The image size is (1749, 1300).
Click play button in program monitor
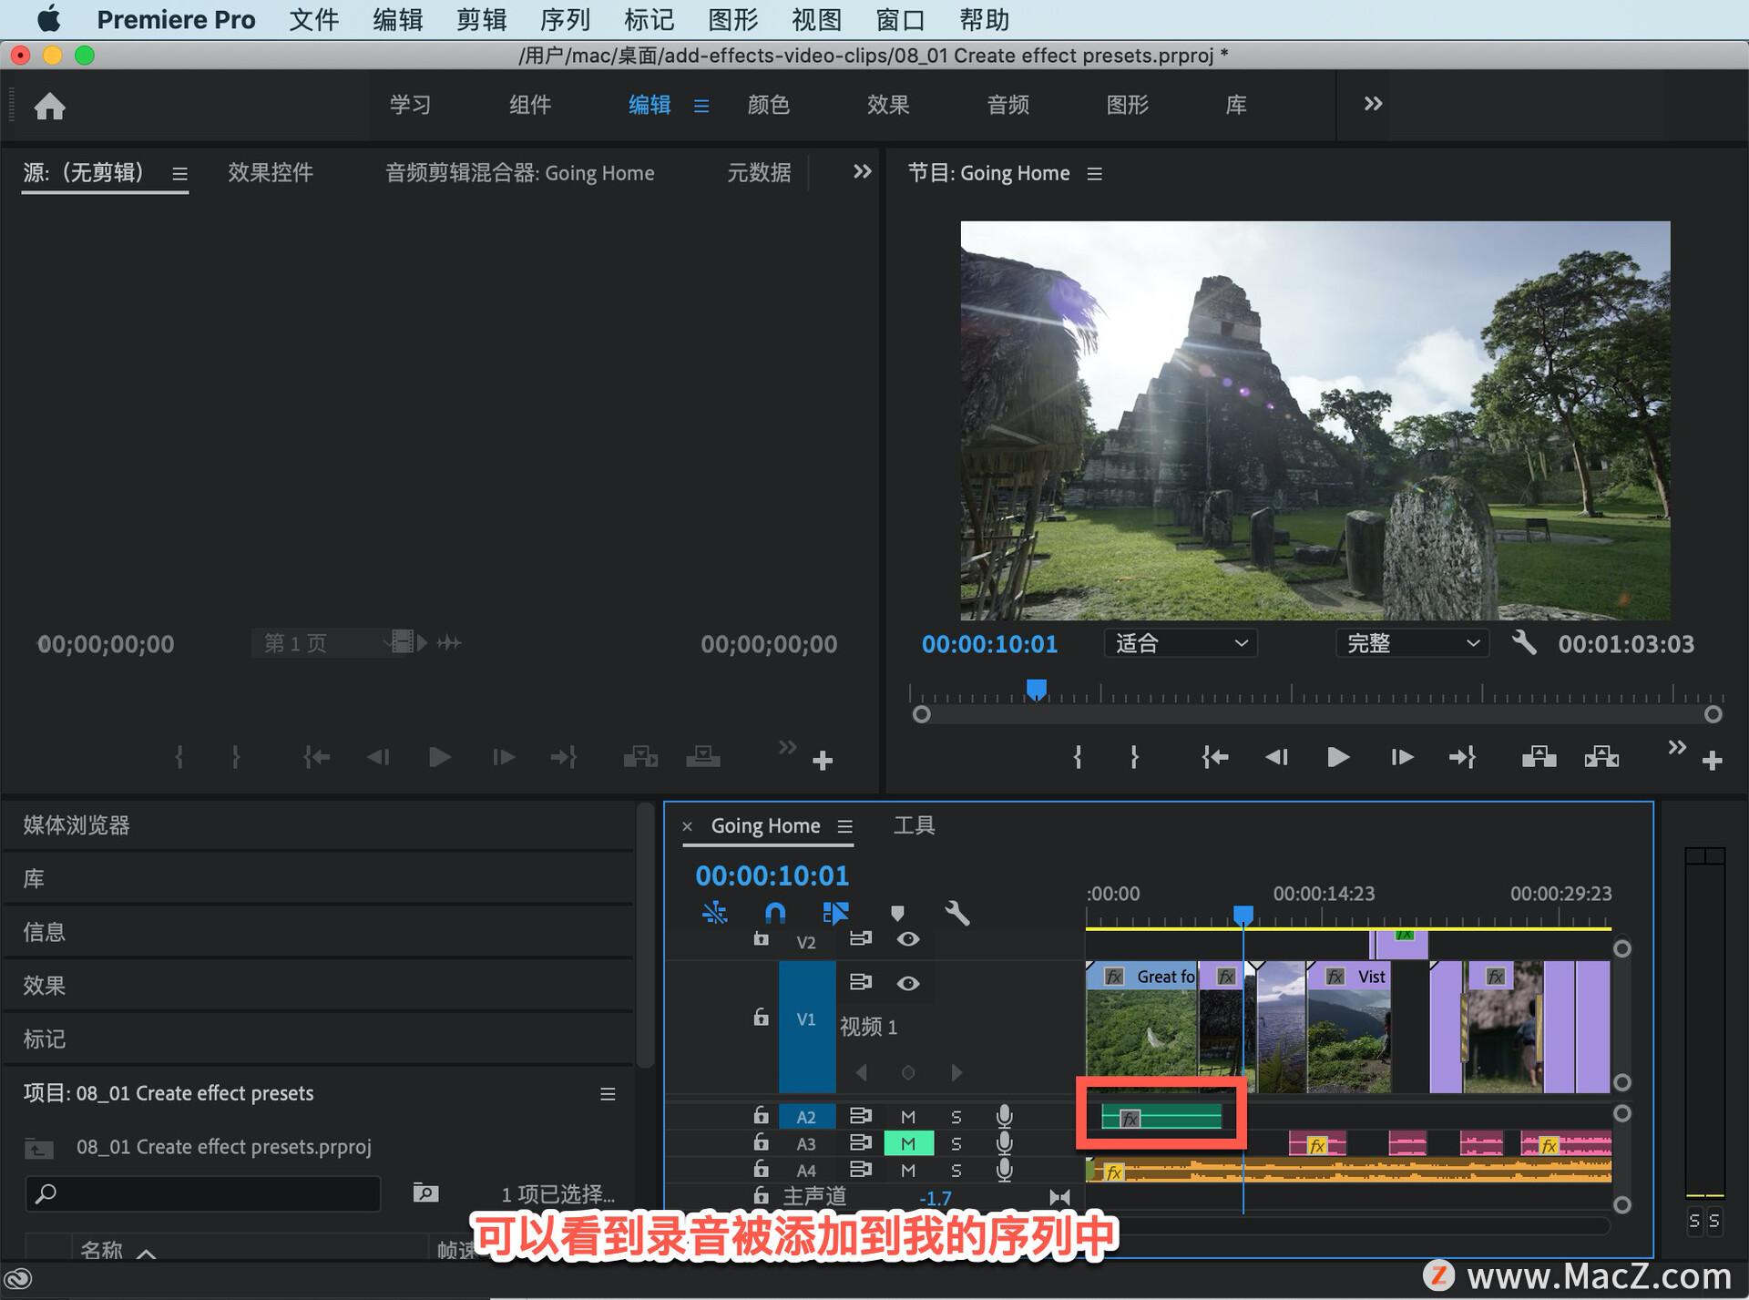[x=1335, y=755]
